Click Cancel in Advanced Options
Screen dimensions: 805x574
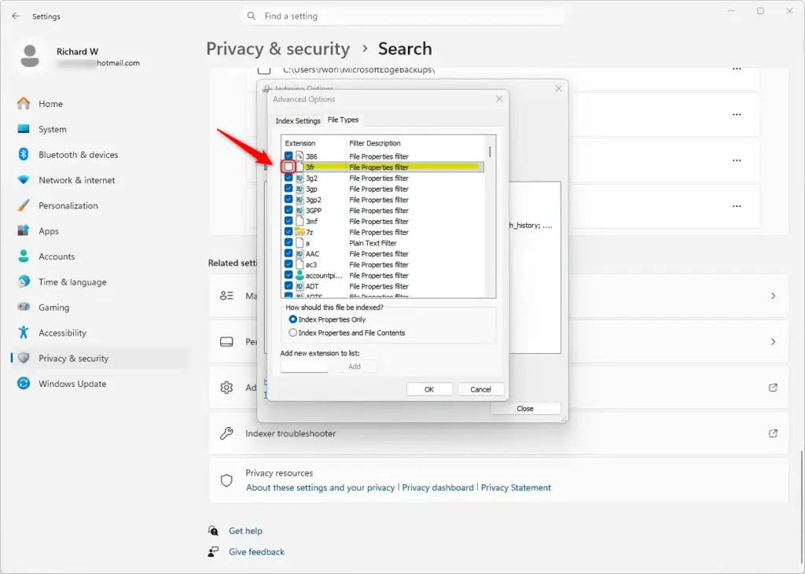click(480, 389)
